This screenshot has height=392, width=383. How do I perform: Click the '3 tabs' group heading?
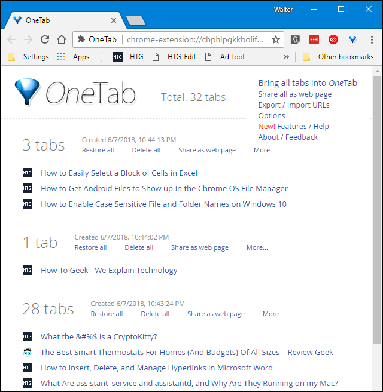pos(44,145)
